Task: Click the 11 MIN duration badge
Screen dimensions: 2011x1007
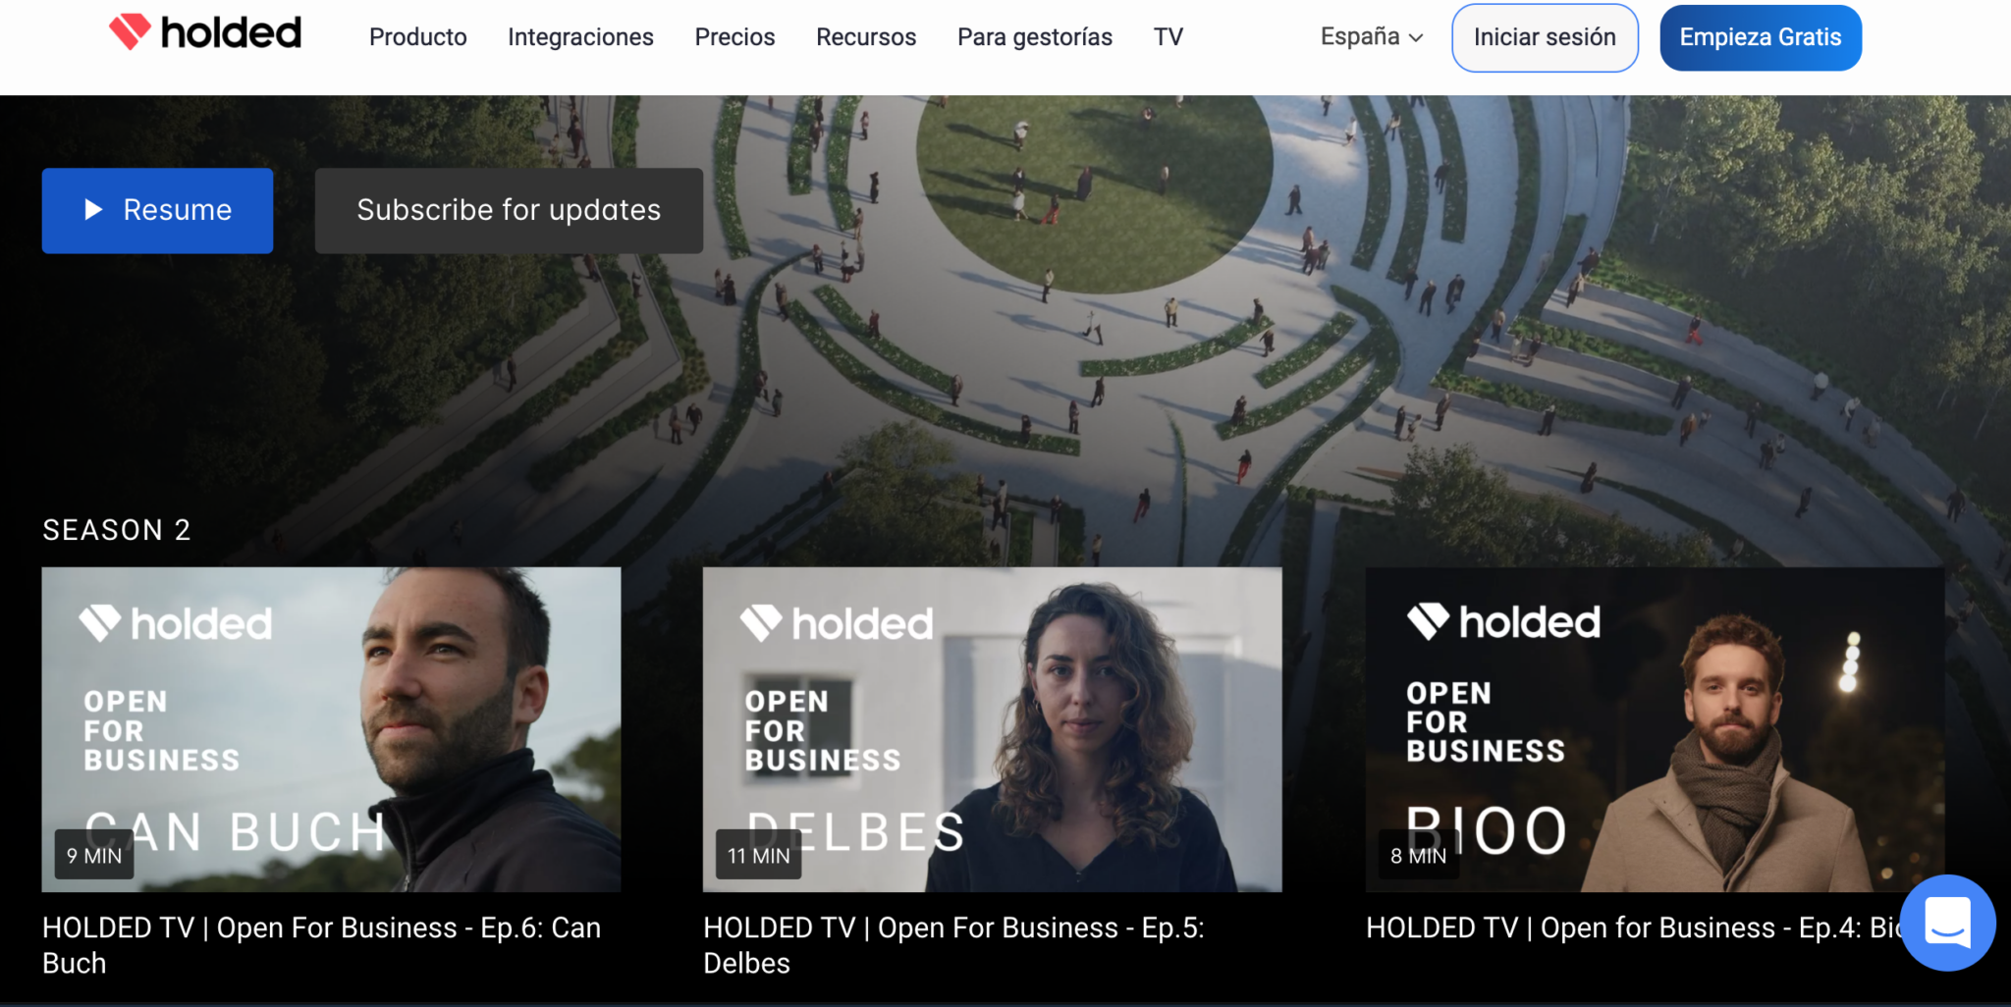Action: (x=759, y=855)
